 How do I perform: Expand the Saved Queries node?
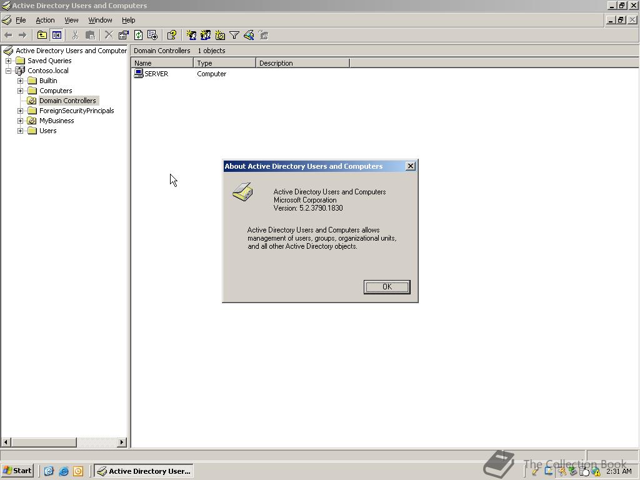point(8,61)
